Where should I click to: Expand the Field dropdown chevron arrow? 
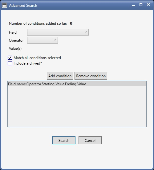pyautogui.click(x=86, y=32)
